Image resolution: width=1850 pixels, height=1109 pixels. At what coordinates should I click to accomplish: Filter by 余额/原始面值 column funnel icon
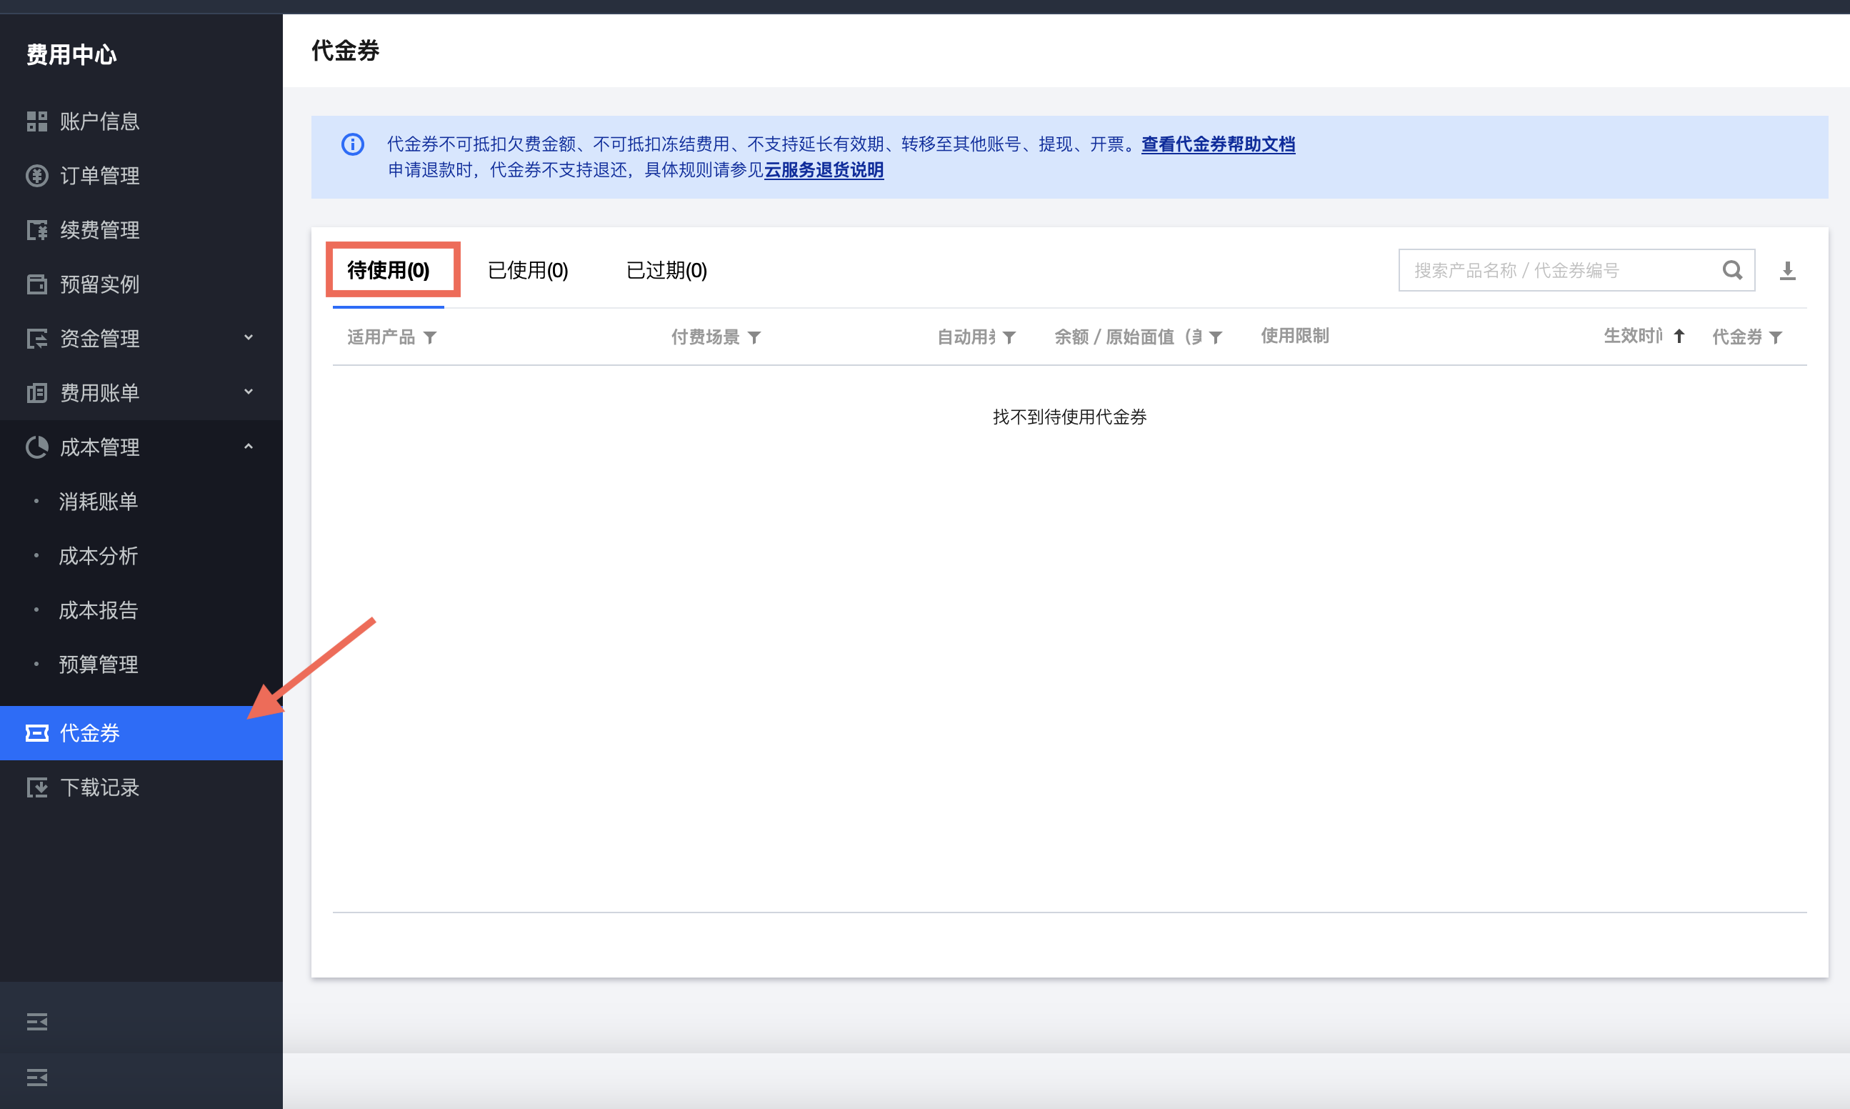1215,338
